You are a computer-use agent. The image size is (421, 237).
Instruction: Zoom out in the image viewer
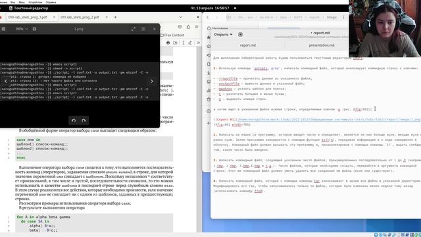point(3,29)
